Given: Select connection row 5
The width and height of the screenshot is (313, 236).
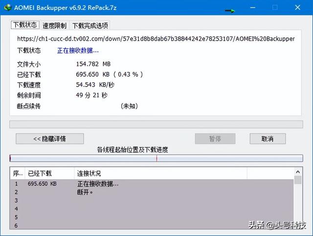Looking at the screenshot, I should 152,217.
